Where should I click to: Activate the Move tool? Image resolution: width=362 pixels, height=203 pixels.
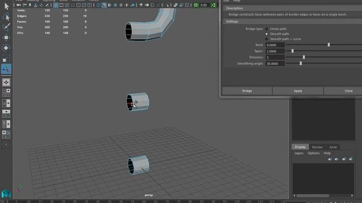pyautogui.click(x=6, y=37)
